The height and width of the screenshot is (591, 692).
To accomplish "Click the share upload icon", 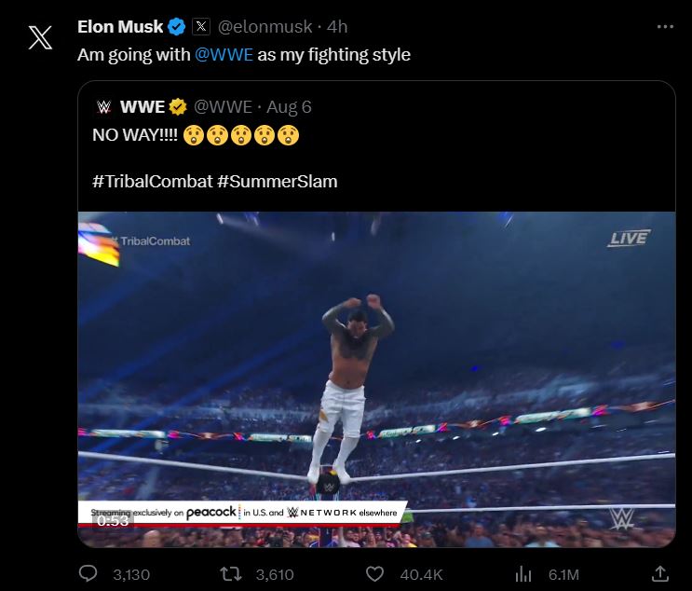I will [660, 574].
